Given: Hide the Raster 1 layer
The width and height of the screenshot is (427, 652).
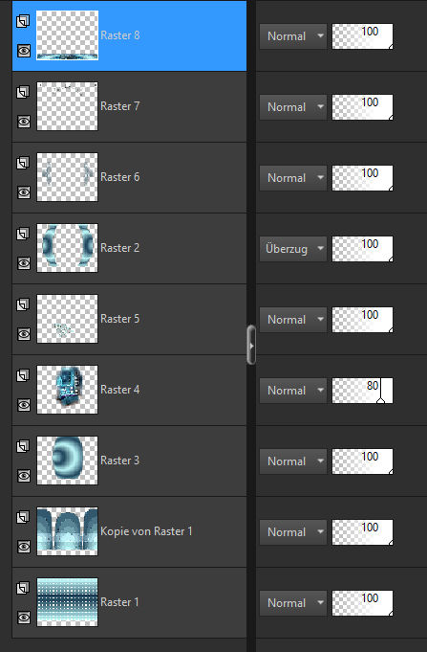Looking at the screenshot, I should click(x=24, y=618).
